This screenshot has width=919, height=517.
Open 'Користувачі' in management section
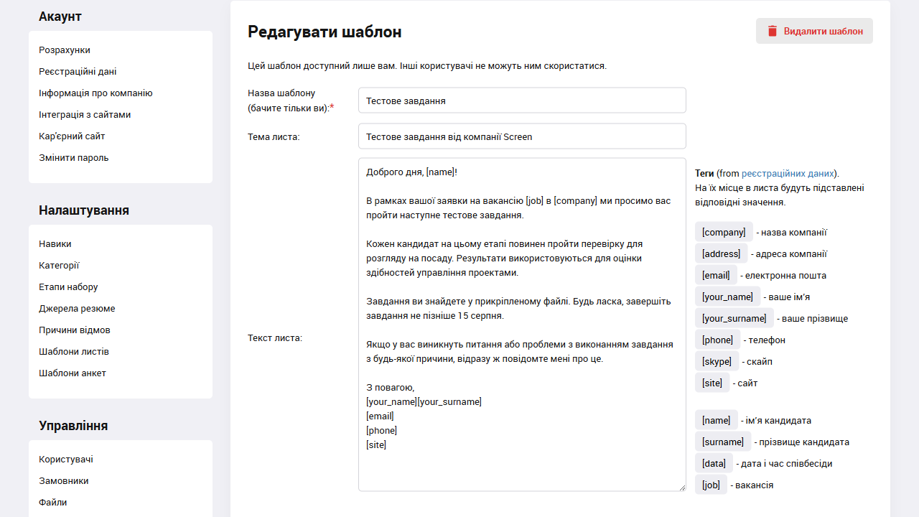pos(66,460)
